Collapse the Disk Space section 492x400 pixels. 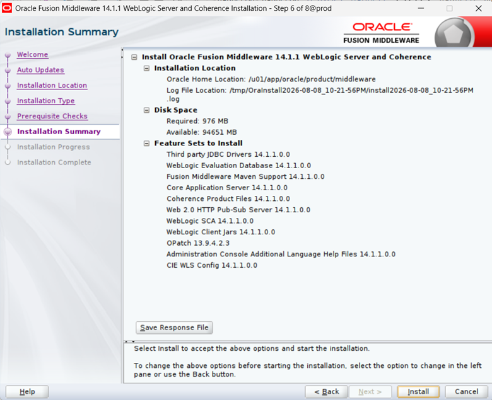point(146,110)
